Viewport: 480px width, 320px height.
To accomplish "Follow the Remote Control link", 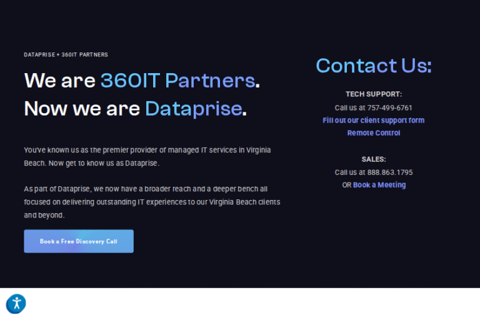I will [373, 133].
